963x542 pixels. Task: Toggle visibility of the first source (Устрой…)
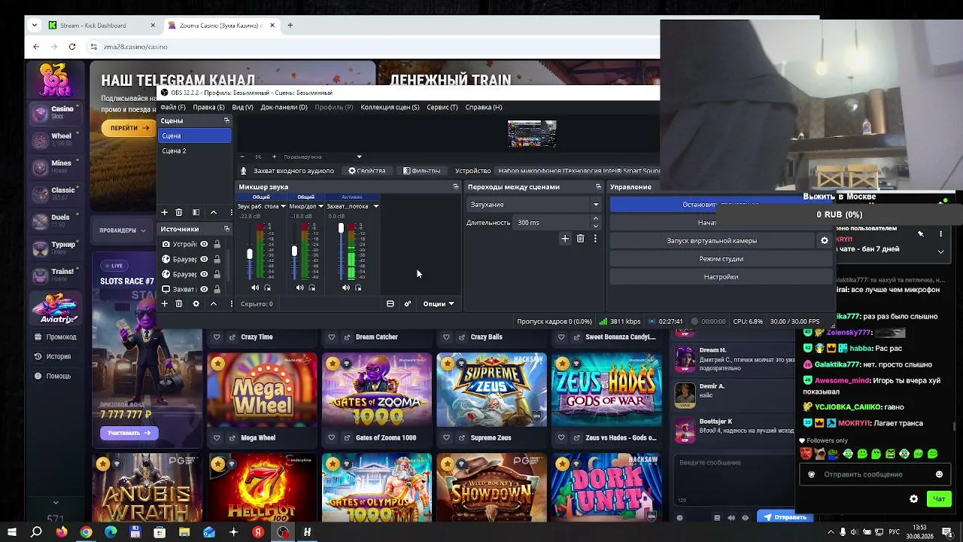[204, 244]
